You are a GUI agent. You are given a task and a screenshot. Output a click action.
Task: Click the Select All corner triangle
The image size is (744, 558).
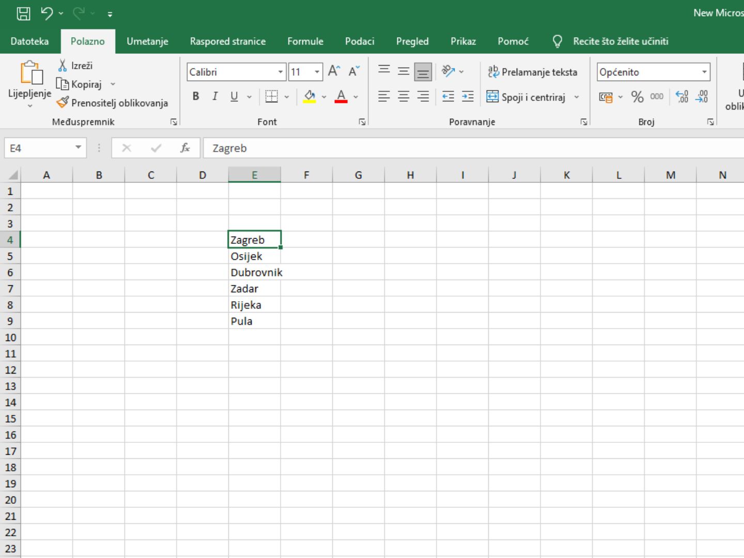[13, 175]
